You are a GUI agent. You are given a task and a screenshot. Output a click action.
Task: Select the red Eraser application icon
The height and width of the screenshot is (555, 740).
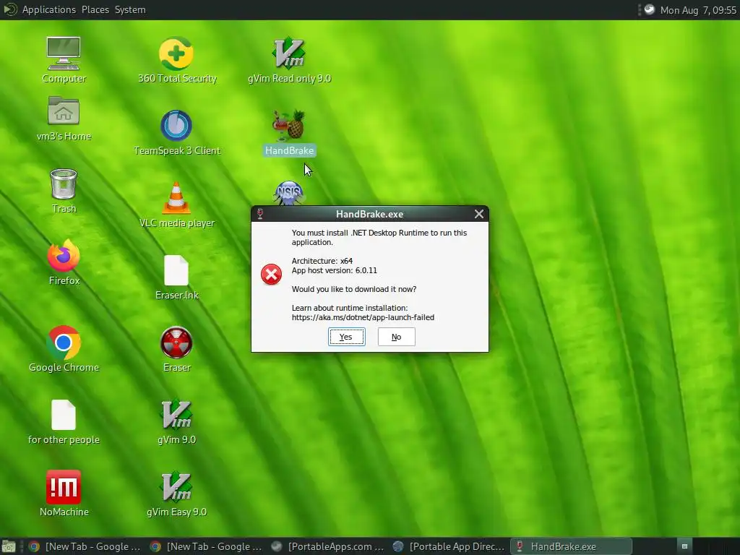tap(176, 343)
